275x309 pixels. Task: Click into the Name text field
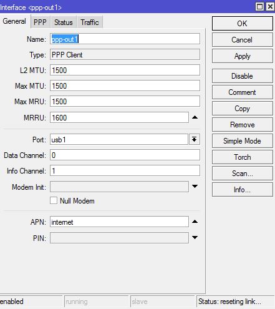pyautogui.click(x=125, y=39)
